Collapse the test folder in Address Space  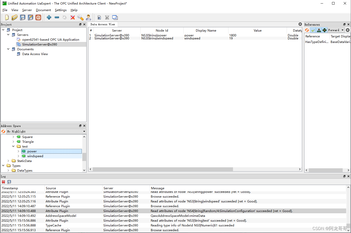click(13, 146)
